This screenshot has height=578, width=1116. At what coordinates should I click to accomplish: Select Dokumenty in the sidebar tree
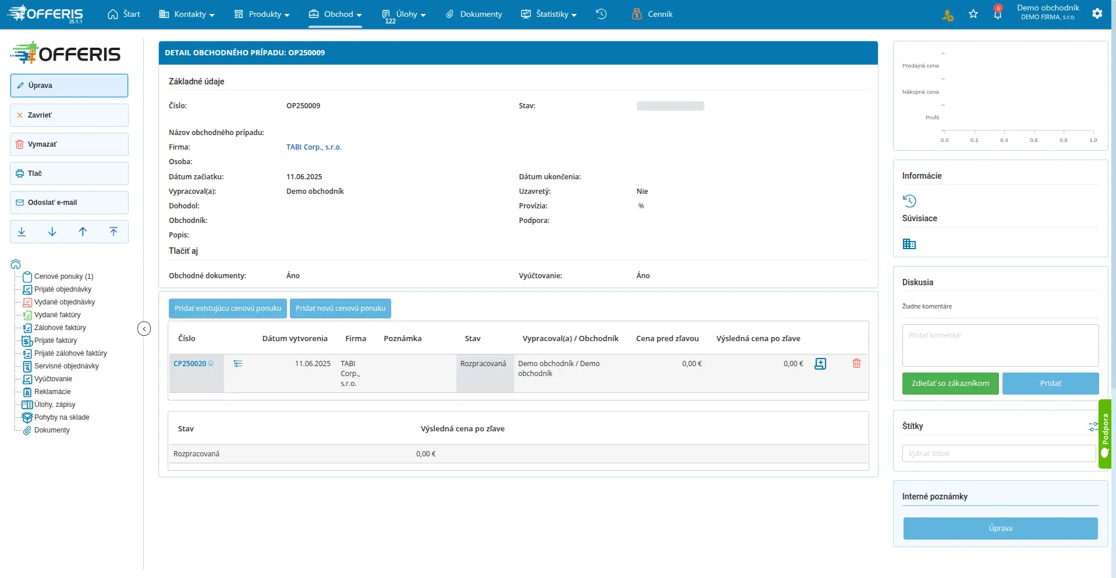click(52, 430)
